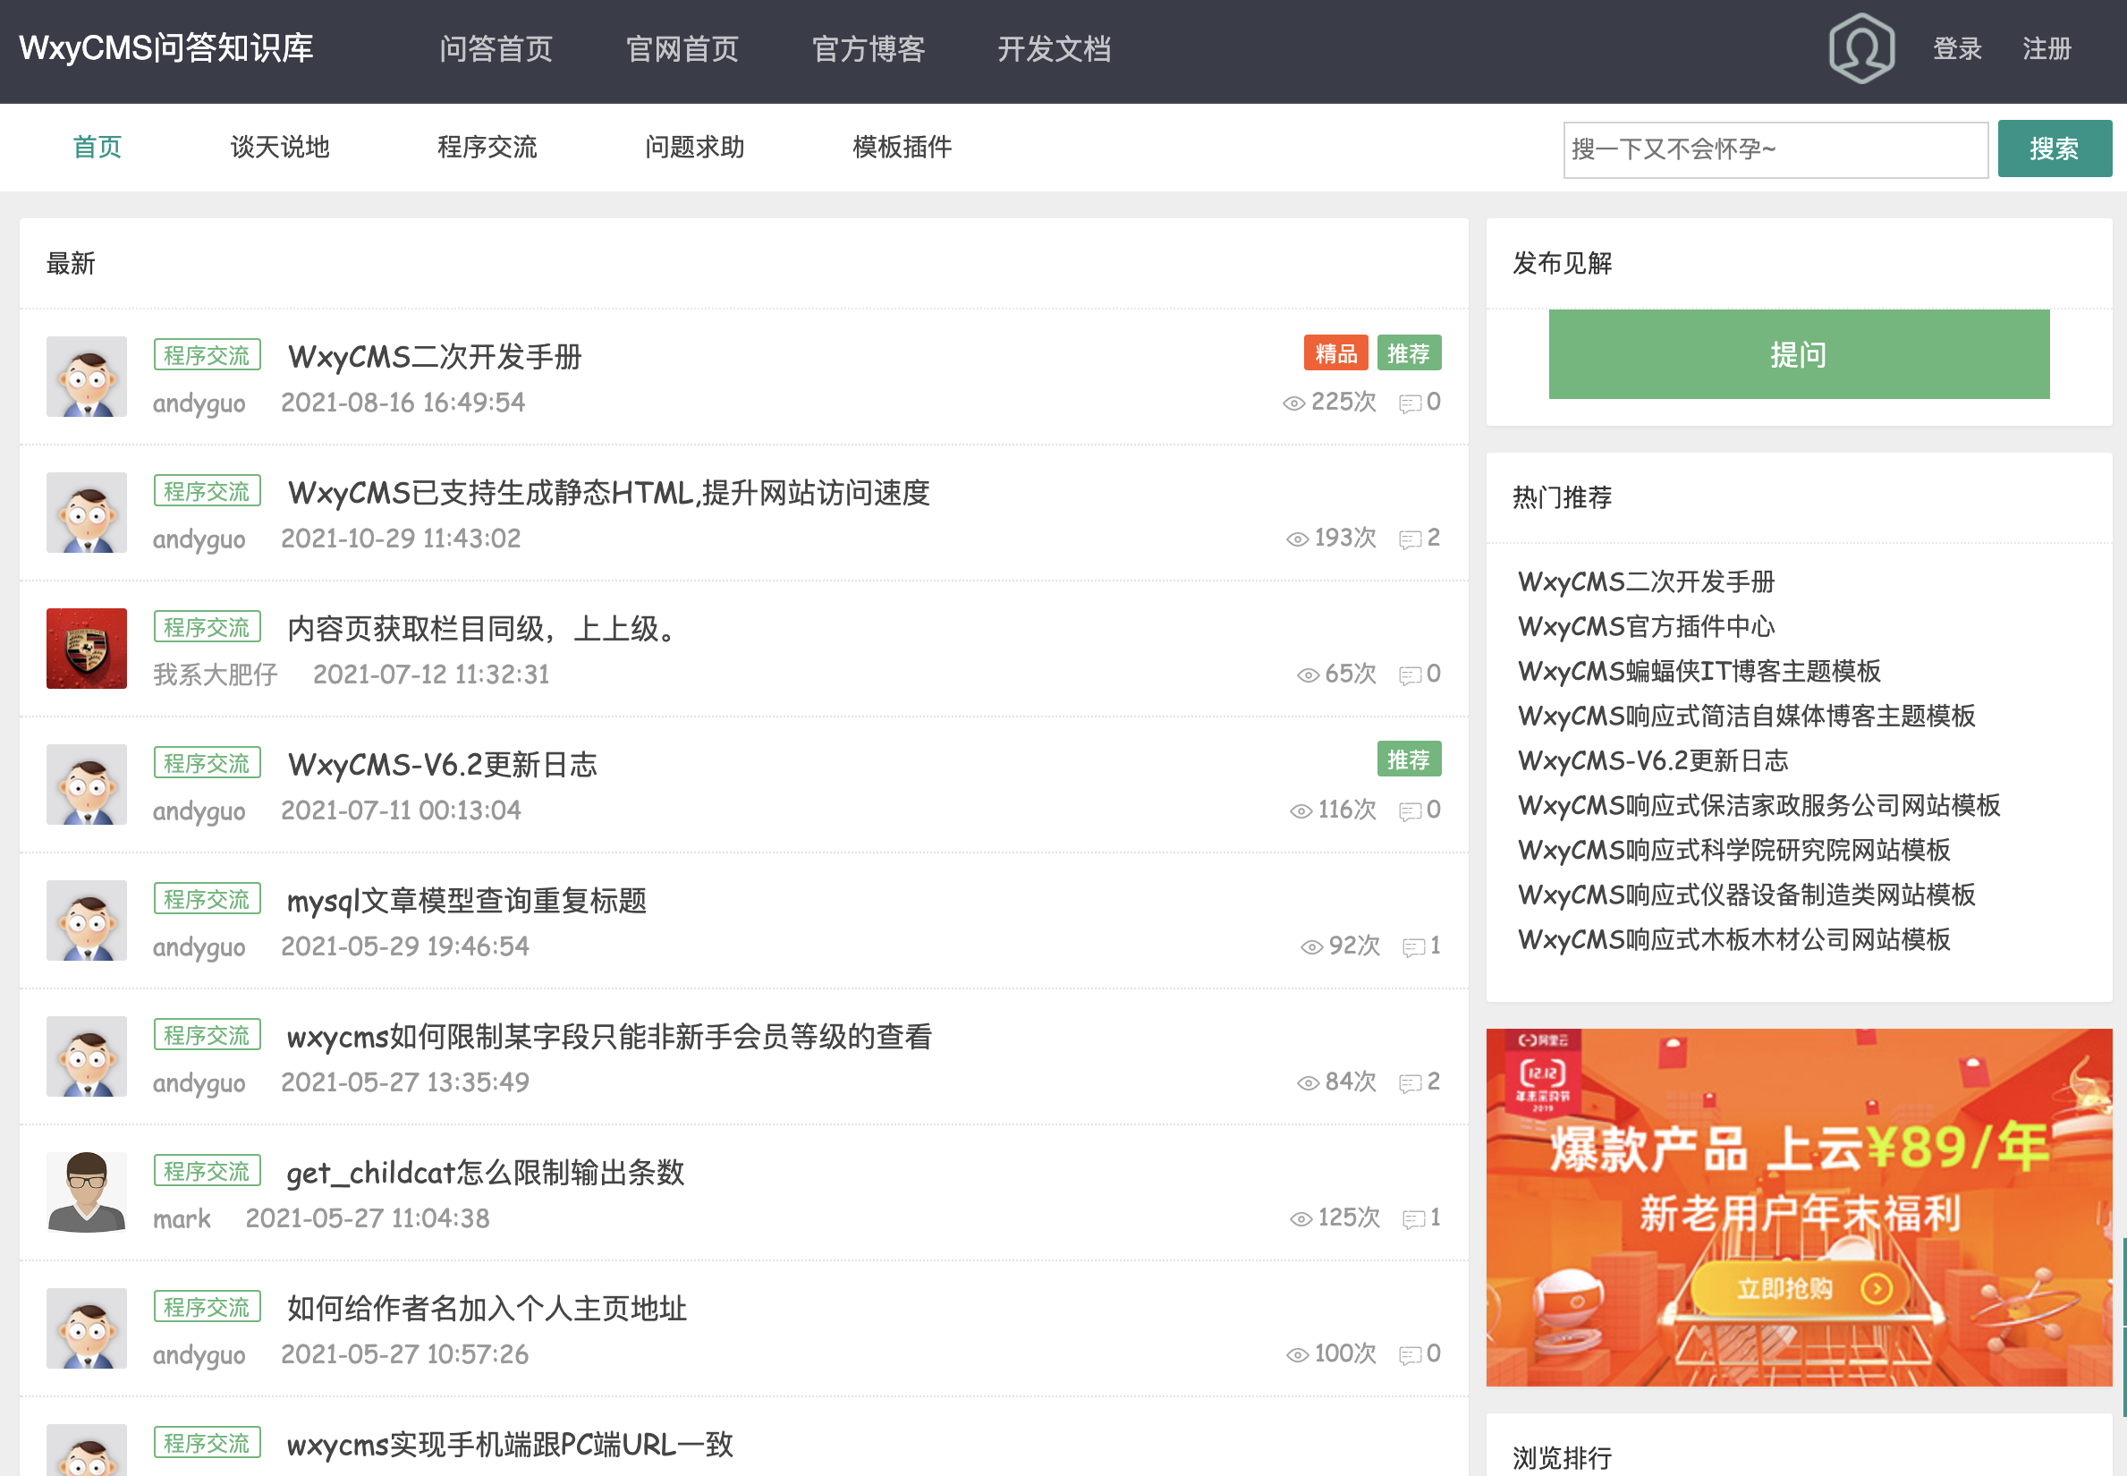Click 程序交流 tag on get_childcat row
2127x1476 pixels.
208,1171
